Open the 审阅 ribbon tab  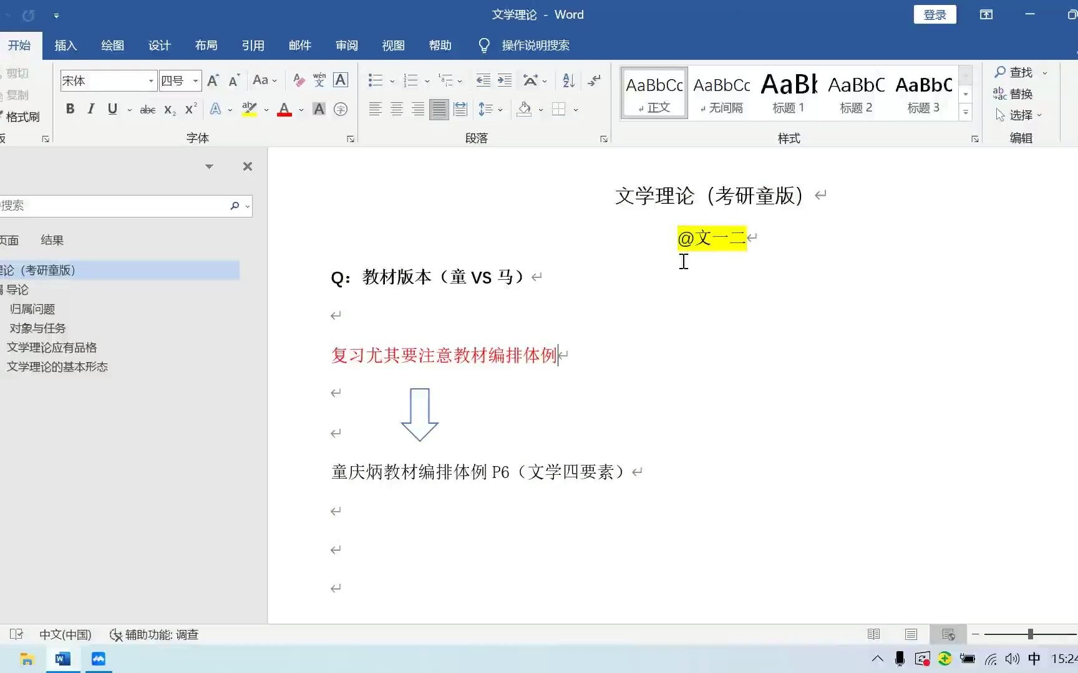tap(346, 45)
